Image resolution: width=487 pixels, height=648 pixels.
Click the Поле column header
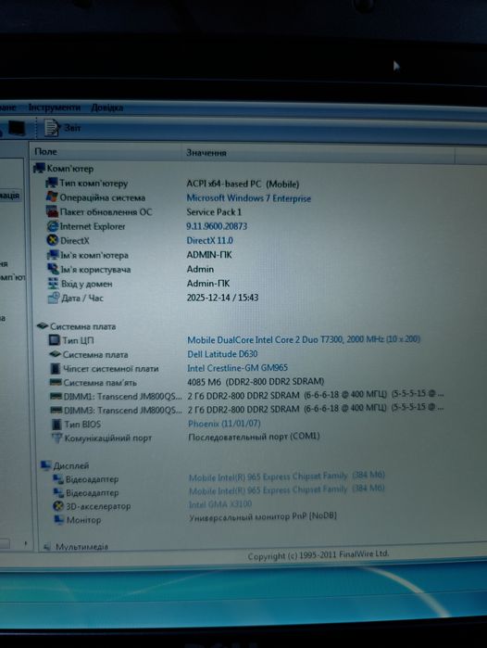click(45, 151)
